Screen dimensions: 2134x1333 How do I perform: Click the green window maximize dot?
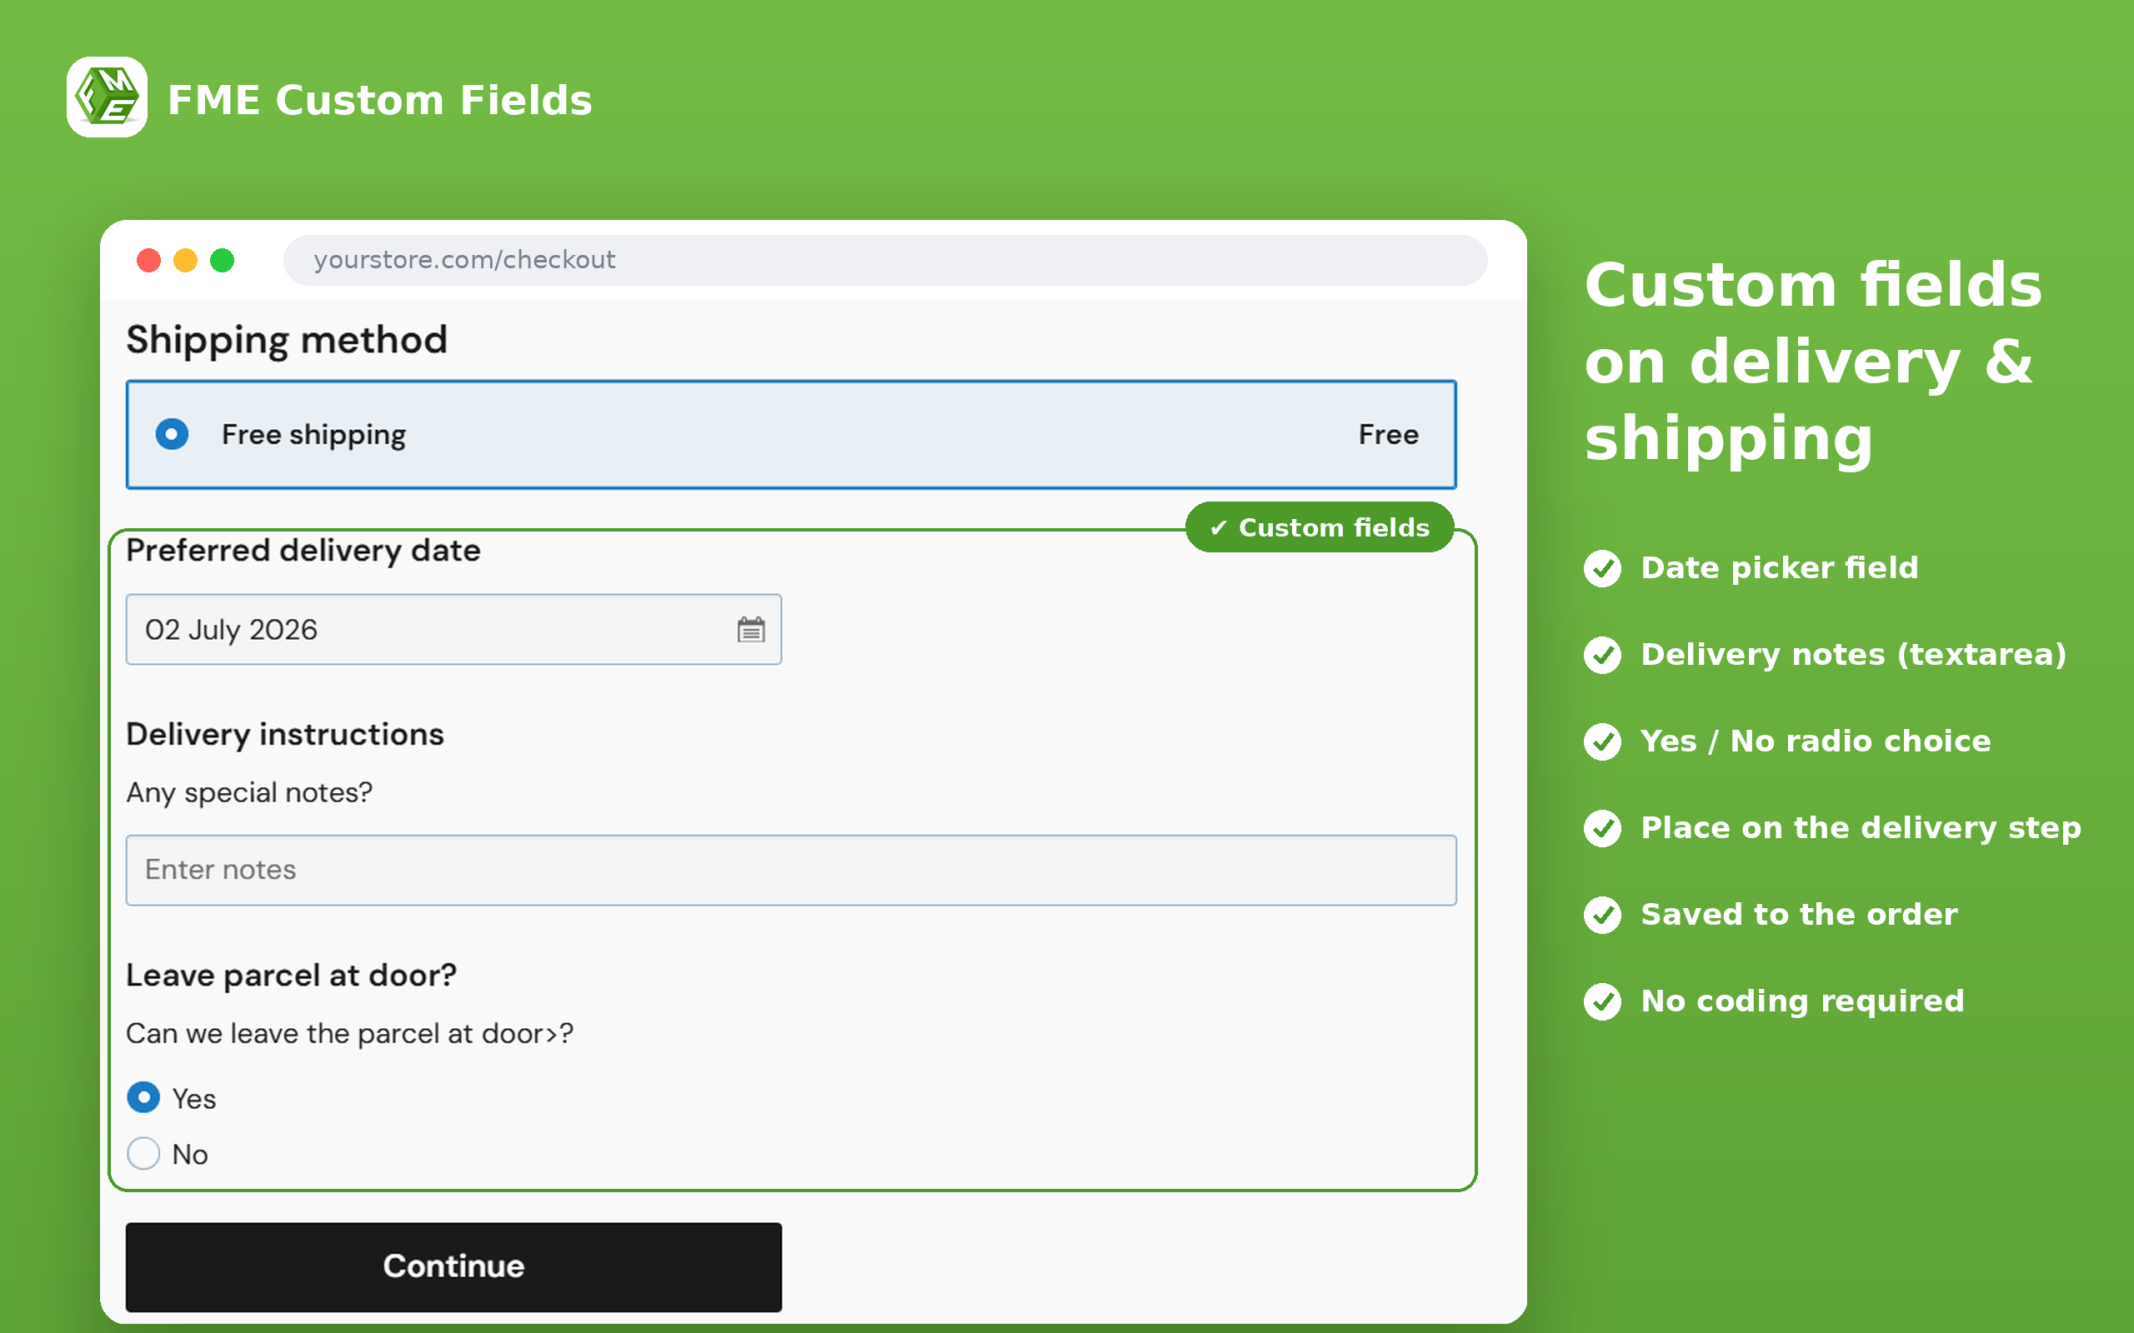[223, 260]
